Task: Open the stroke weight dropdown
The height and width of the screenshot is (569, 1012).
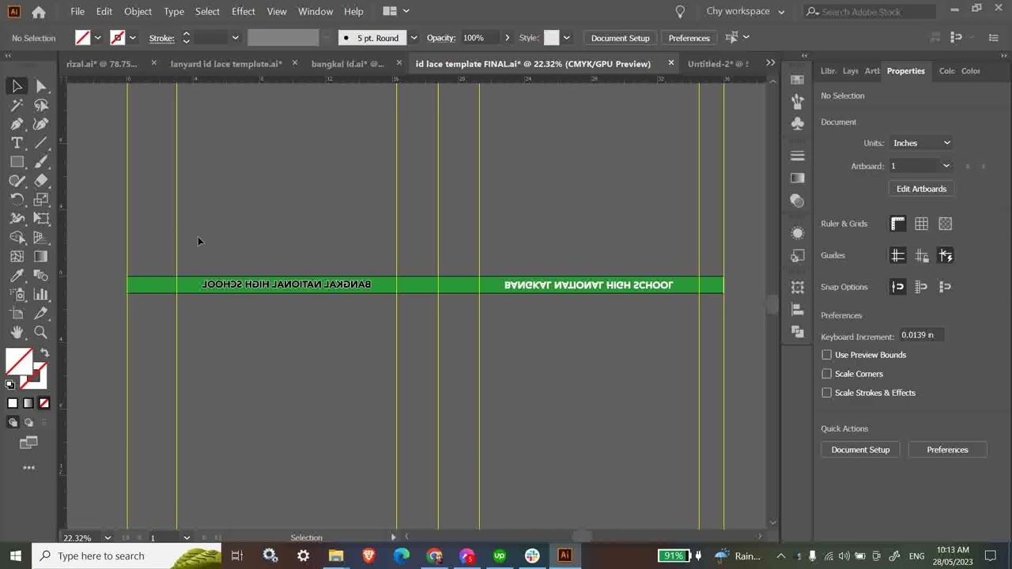Action: [235, 38]
